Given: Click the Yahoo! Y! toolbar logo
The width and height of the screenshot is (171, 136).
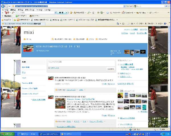Looking at the screenshot, I should [x=7, y=13].
